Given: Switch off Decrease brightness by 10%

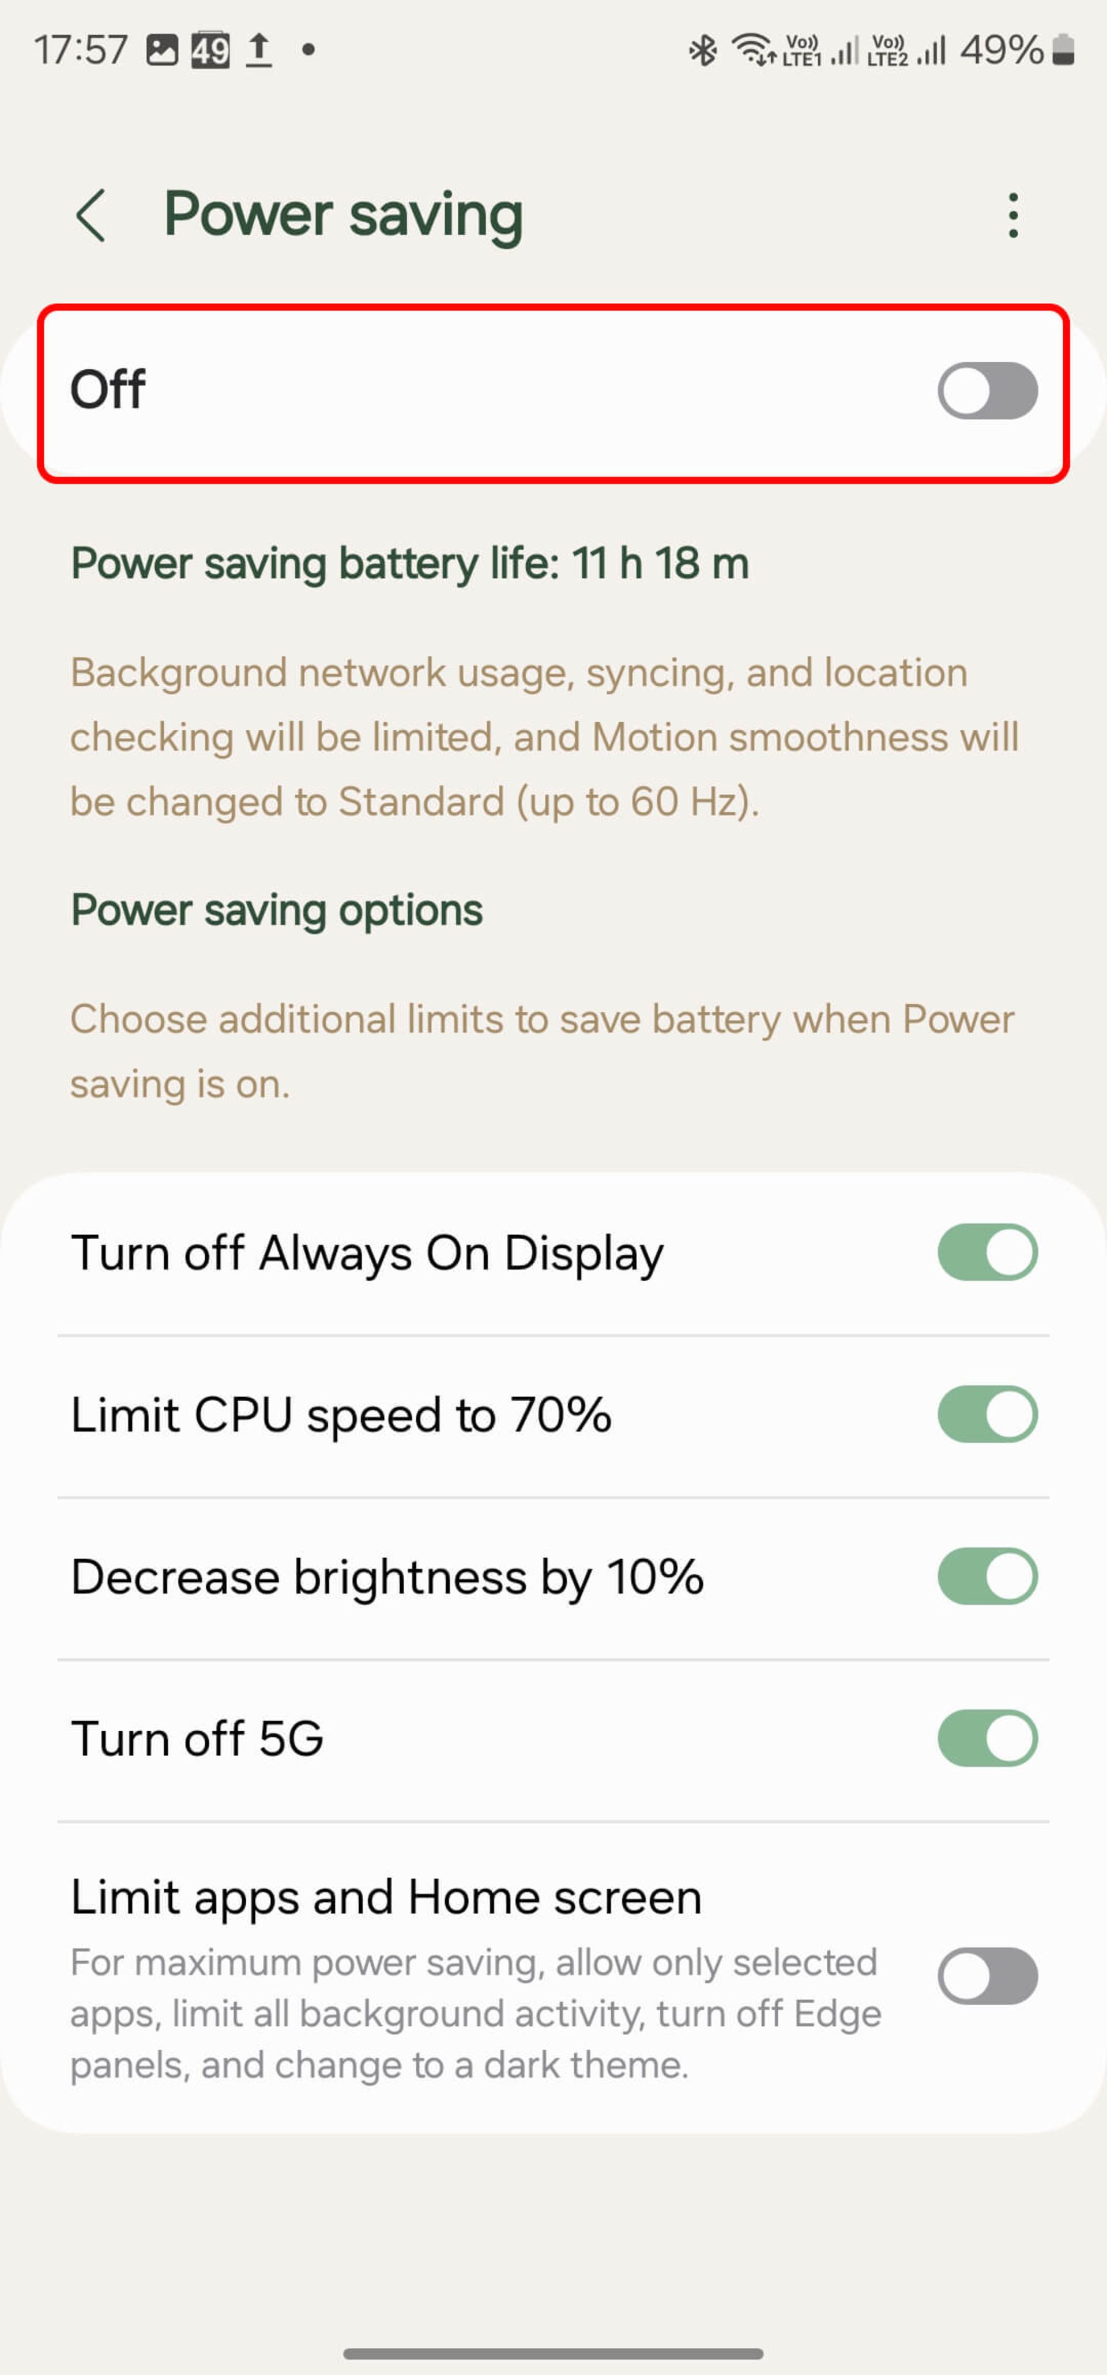Looking at the screenshot, I should [987, 1577].
